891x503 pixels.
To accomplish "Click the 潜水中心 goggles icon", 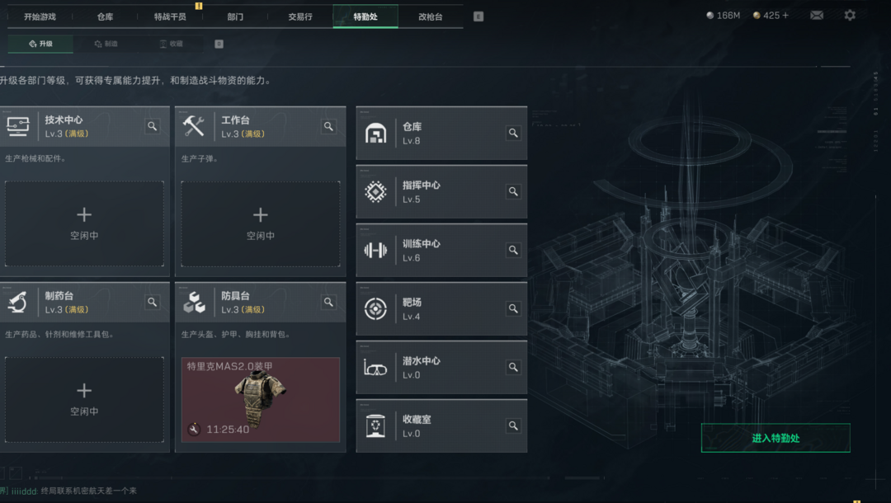I will click(x=375, y=368).
